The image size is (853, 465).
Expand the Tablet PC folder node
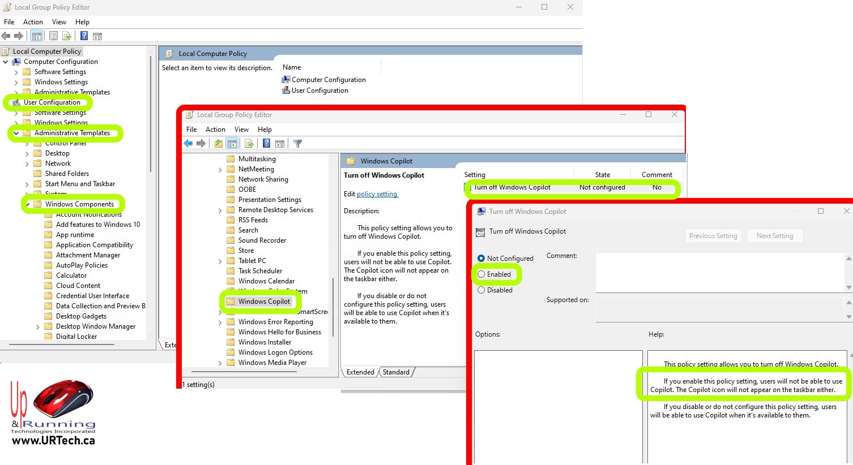pos(220,261)
